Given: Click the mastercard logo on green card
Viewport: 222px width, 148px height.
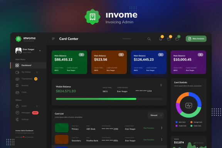Looking at the screenshot, I should pos(81,55).
